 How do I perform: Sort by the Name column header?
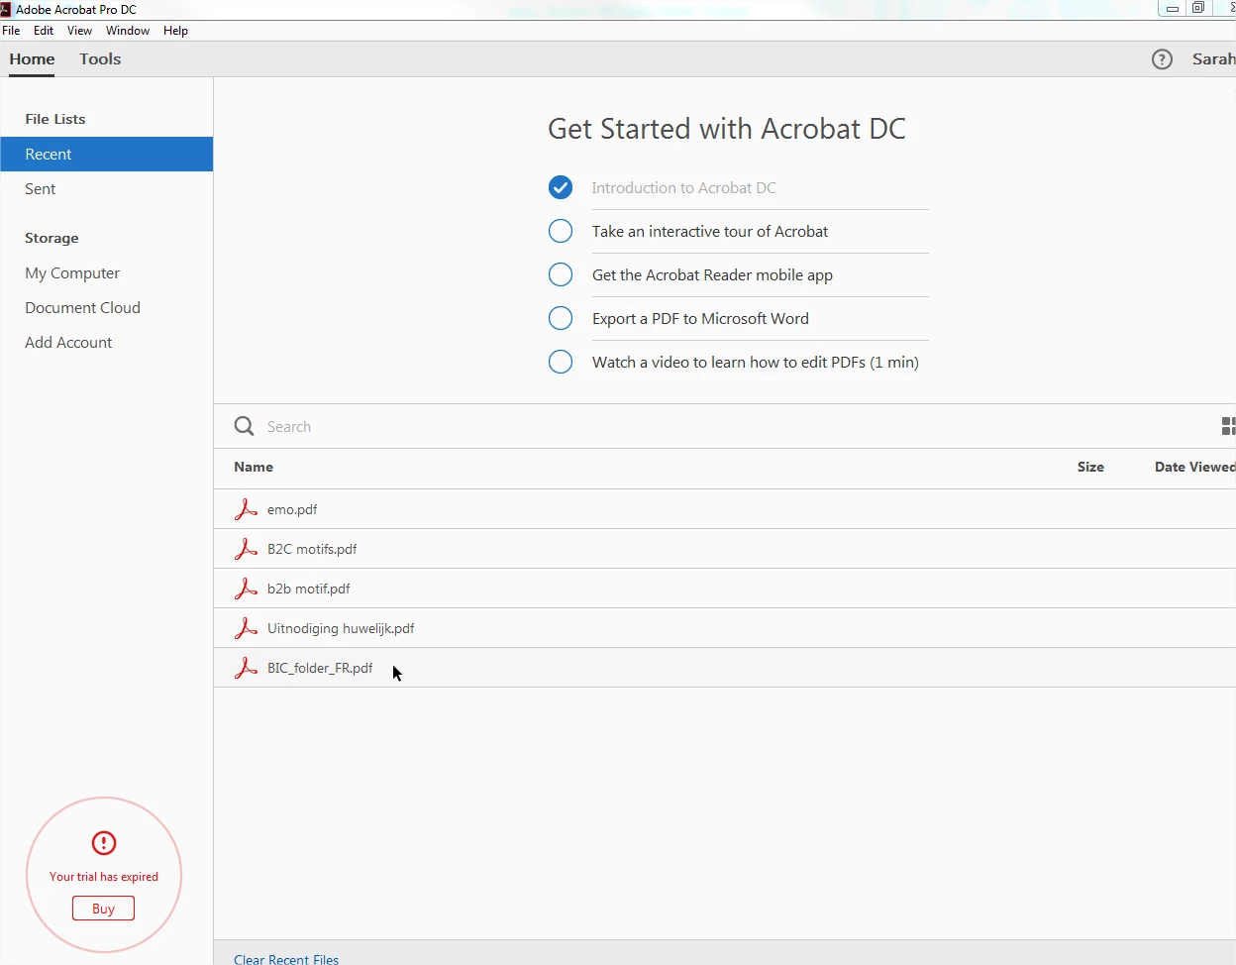point(254,467)
